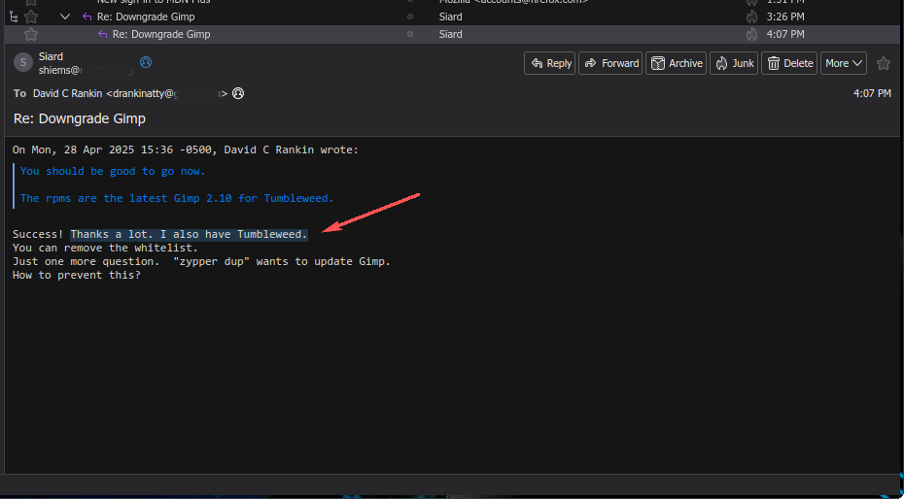This screenshot has width=904, height=499.
Task: Archive the open message
Action: (x=676, y=63)
